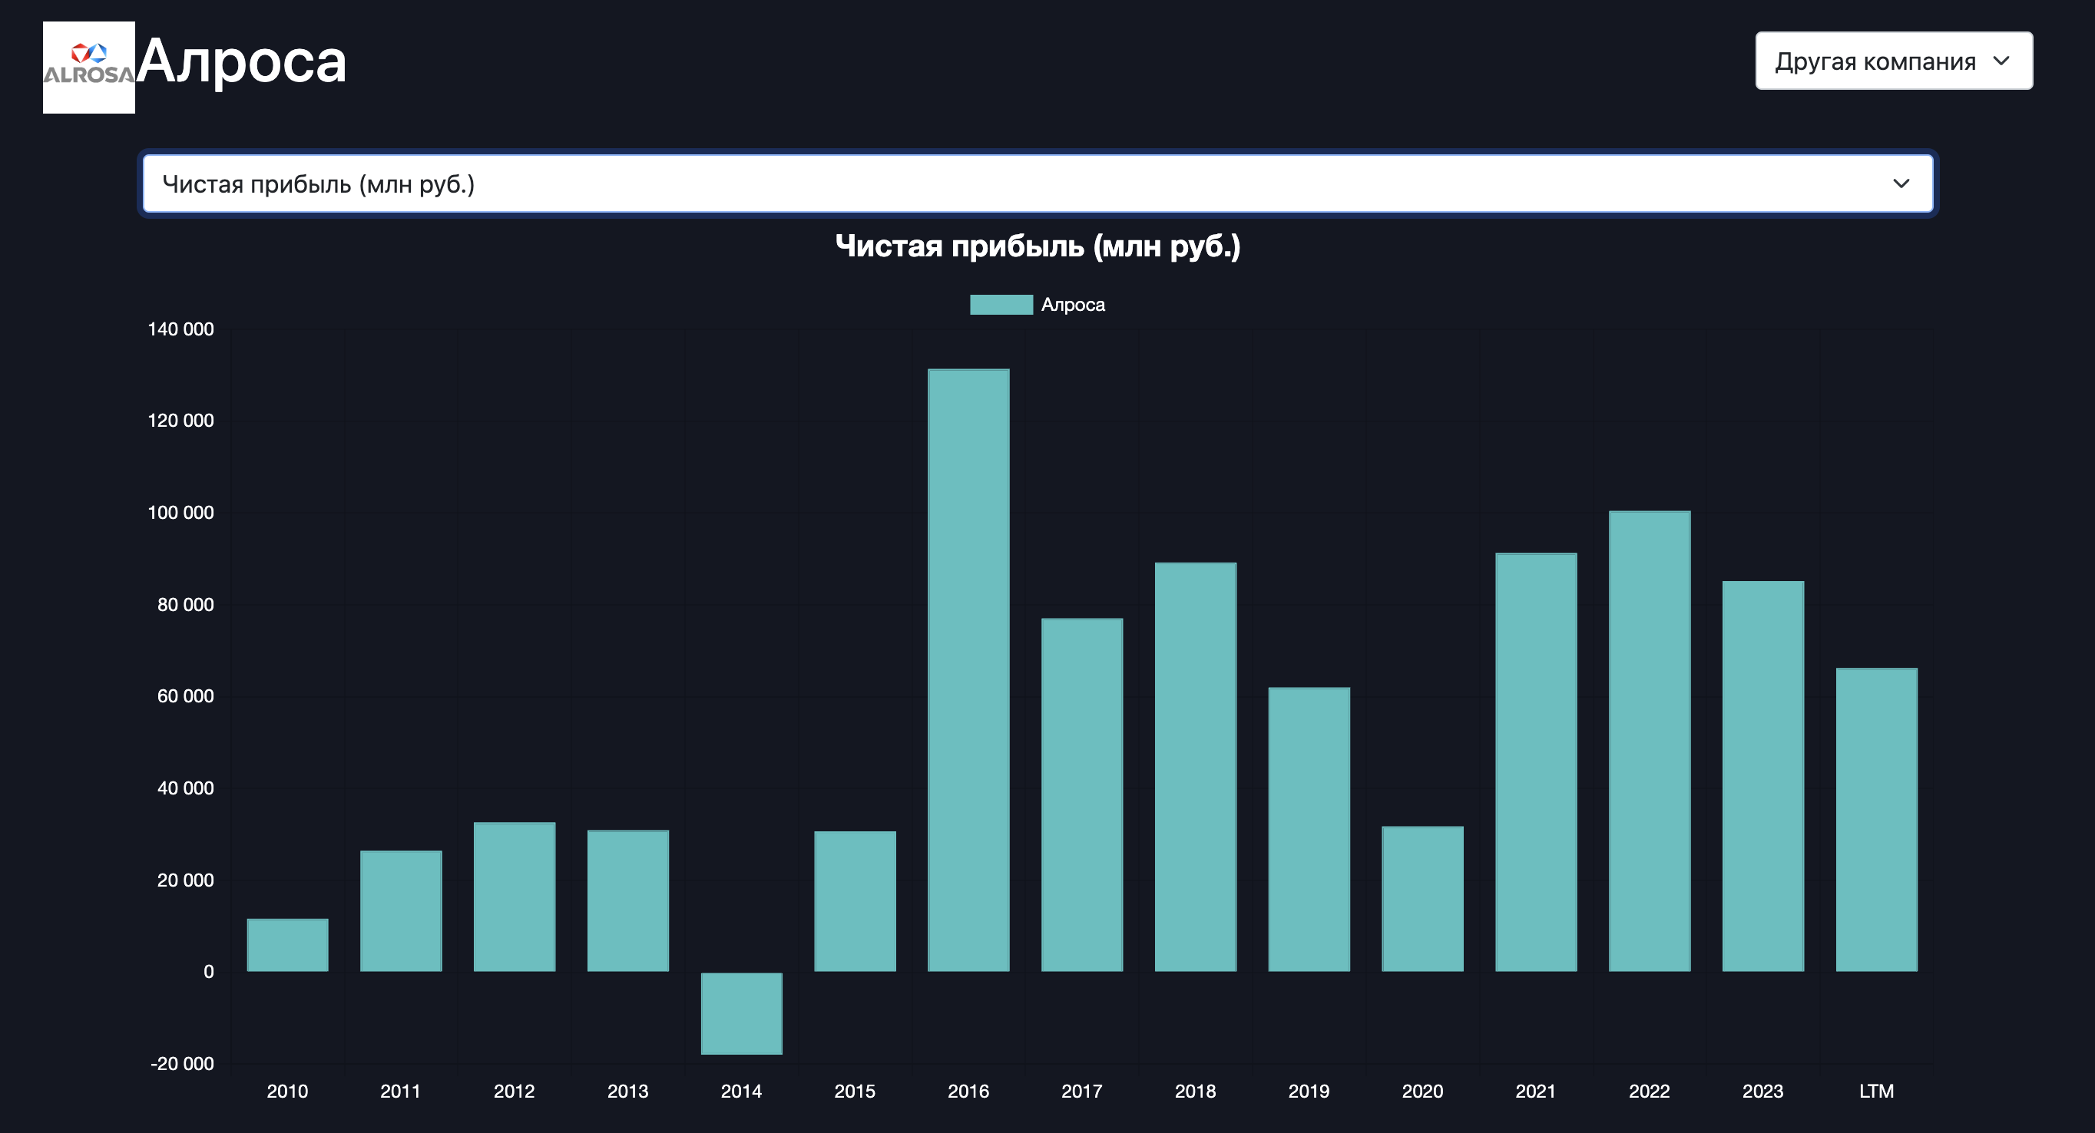Click the chart title 'Чистая прибыль (млн руб.)'
Image resolution: width=2095 pixels, height=1133 pixels.
coord(1038,246)
